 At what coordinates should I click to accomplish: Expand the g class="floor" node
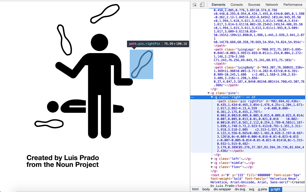pos(212,167)
